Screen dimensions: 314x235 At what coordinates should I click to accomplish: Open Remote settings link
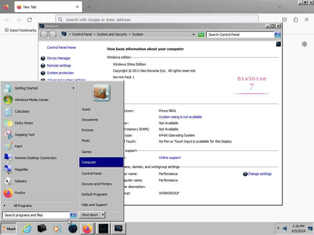click(59, 65)
